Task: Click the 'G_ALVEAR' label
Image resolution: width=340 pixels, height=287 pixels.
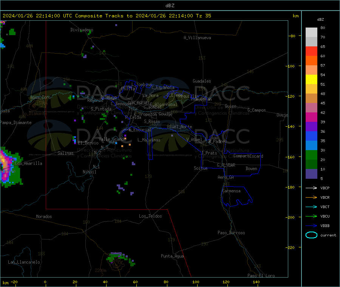Action: [226, 165]
